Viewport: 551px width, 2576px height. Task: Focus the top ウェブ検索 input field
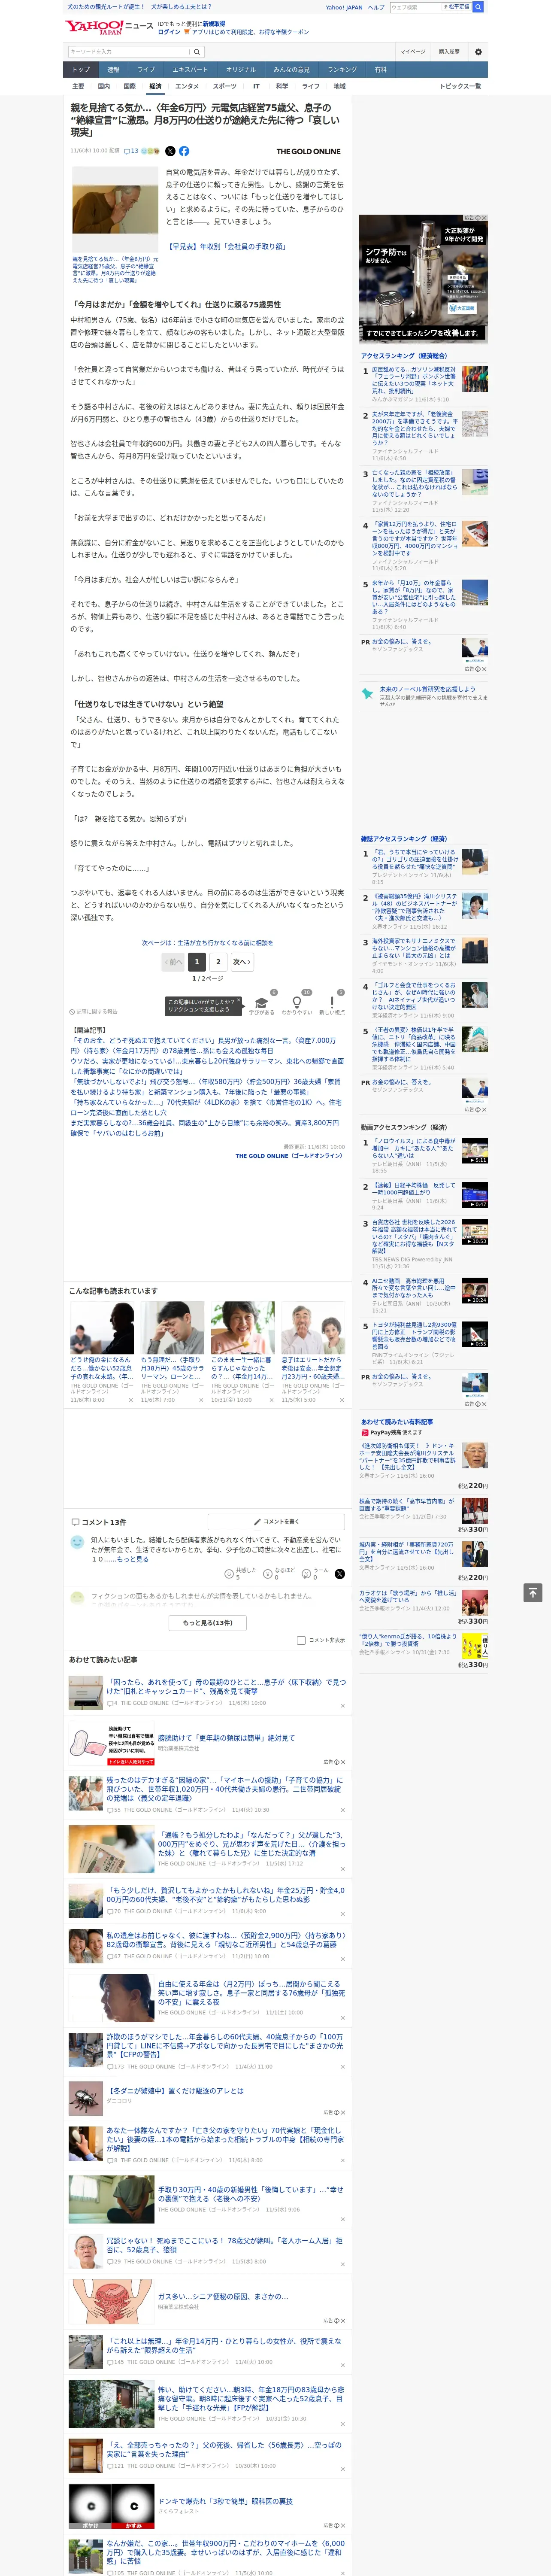(415, 7)
